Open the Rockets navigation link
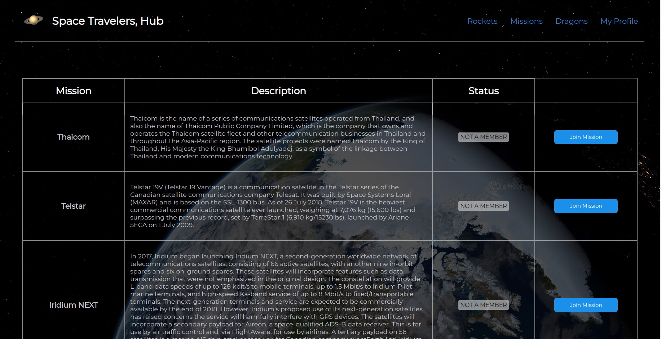661x339 pixels. [482, 21]
